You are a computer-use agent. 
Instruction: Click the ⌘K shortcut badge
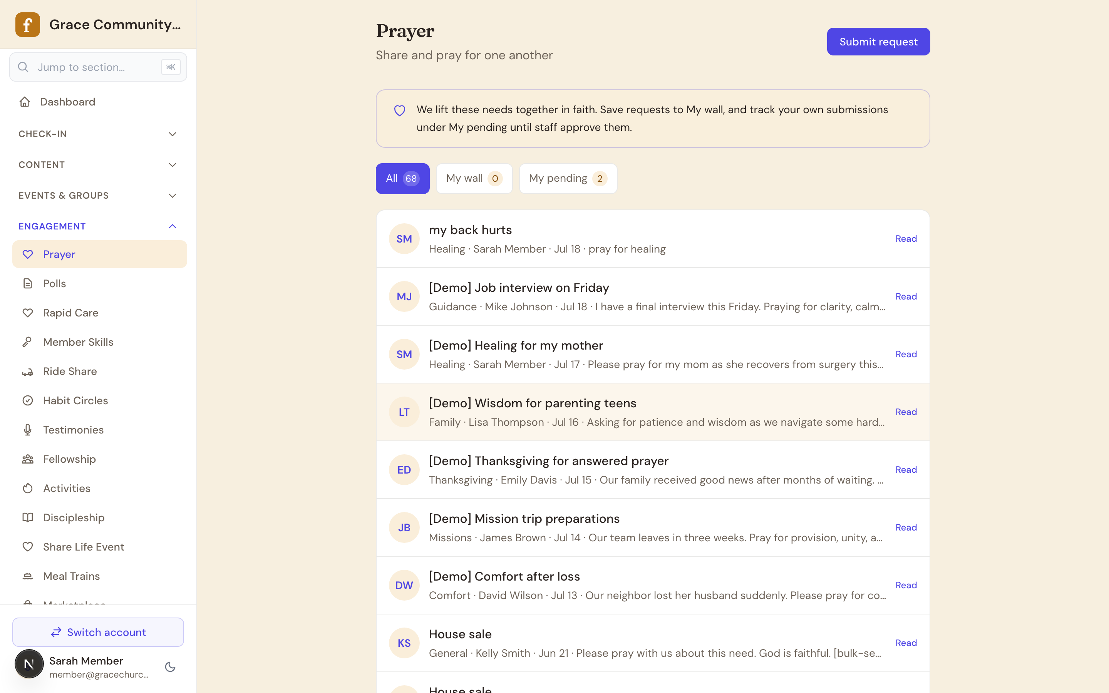point(171,67)
